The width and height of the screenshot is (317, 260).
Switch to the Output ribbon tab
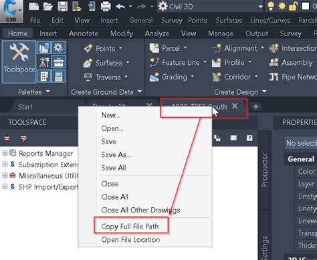257,33
